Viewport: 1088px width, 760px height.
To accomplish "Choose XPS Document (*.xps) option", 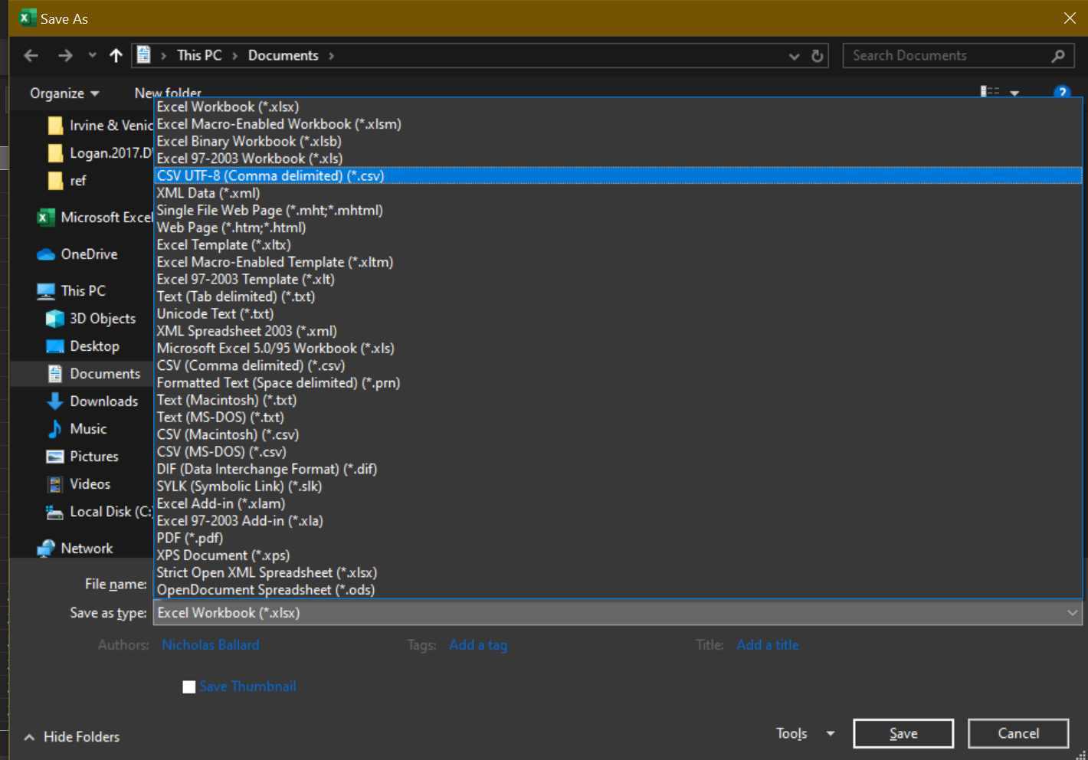I will point(618,555).
